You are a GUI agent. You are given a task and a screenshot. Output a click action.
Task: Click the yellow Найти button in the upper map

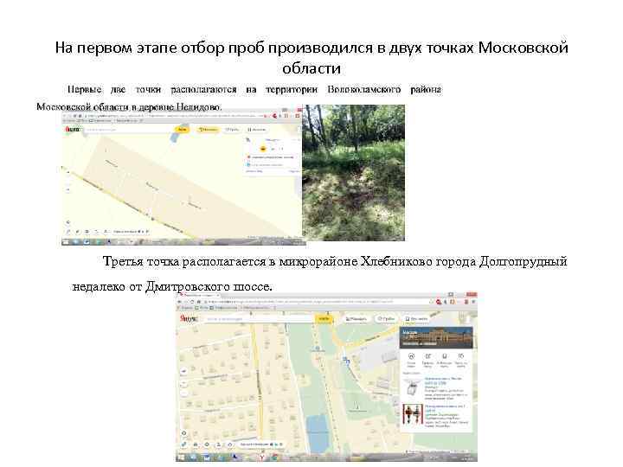click(182, 130)
